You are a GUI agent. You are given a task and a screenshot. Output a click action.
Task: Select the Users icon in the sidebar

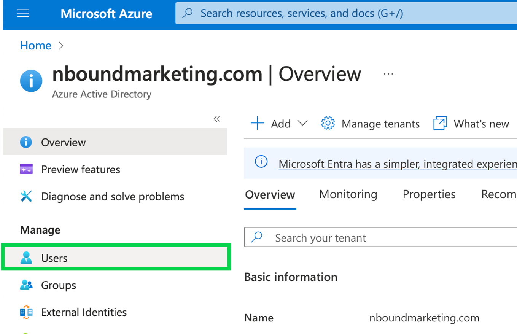coord(27,258)
